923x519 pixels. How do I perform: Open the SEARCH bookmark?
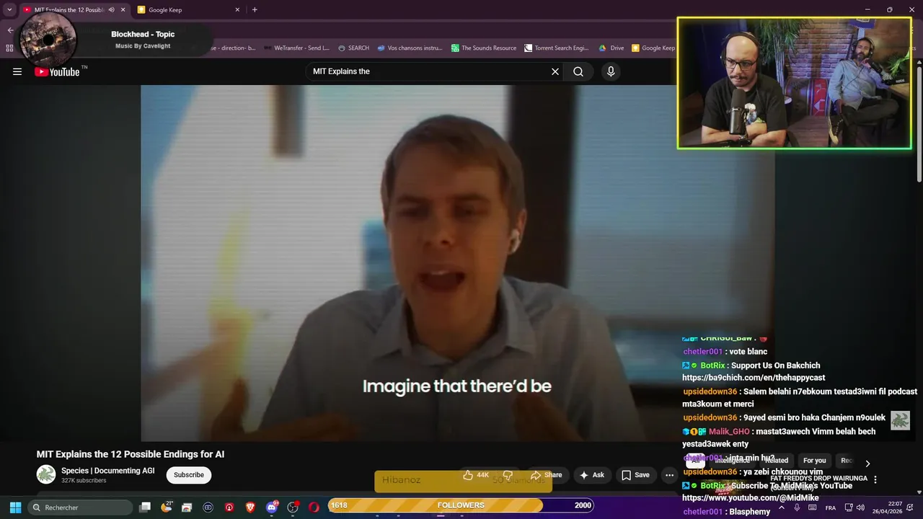[353, 48]
